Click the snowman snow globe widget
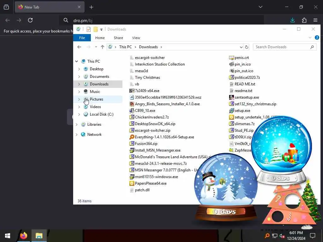This screenshot has width=323, height=242. pyautogui.click(x=226, y=187)
